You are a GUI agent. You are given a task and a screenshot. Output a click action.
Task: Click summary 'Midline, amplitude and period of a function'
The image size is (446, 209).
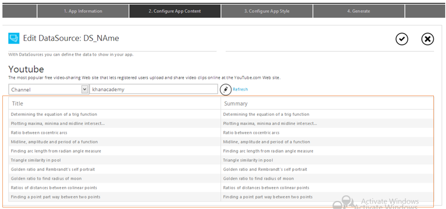267,142
